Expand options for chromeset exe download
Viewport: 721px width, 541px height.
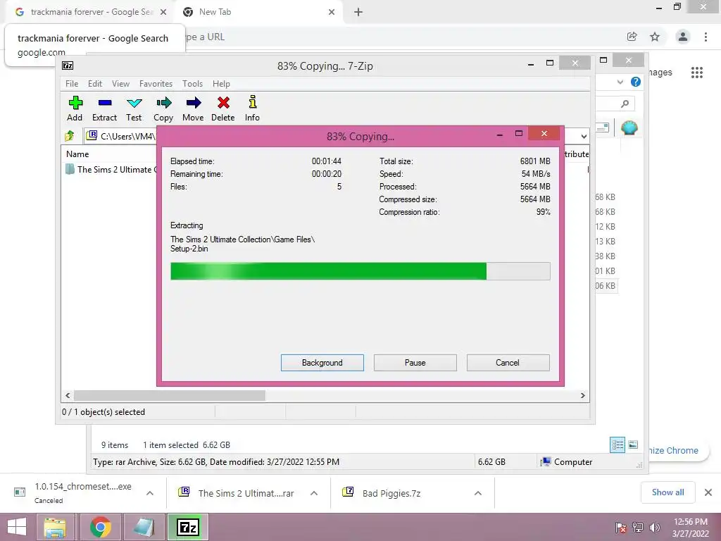pos(150,493)
